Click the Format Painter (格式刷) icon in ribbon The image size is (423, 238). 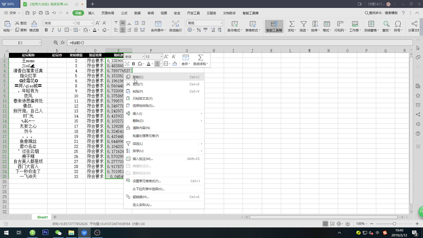tap(34, 24)
